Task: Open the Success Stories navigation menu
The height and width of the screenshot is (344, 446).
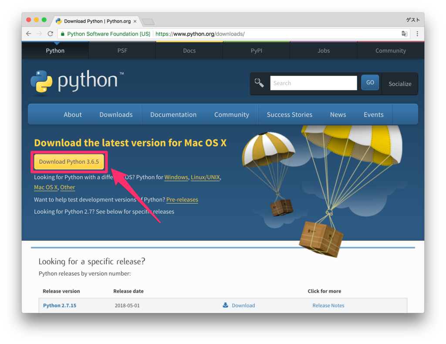Action: tap(290, 115)
